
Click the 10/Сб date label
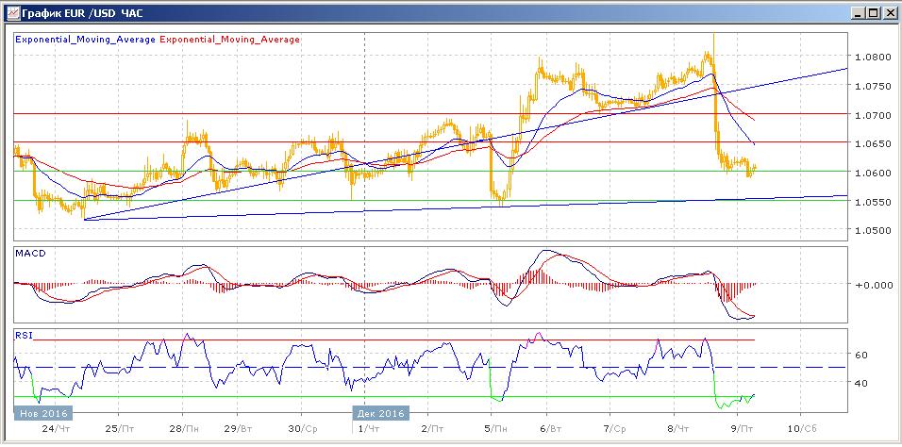pos(802,429)
